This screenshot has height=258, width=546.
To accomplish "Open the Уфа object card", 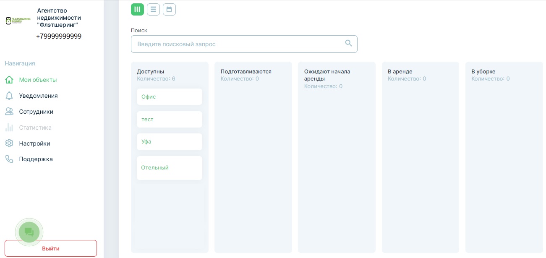I will 169,142.
